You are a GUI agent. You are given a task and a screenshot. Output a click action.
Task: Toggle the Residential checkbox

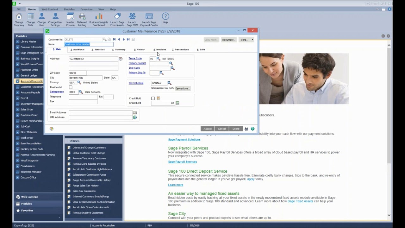click(x=71, y=87)
